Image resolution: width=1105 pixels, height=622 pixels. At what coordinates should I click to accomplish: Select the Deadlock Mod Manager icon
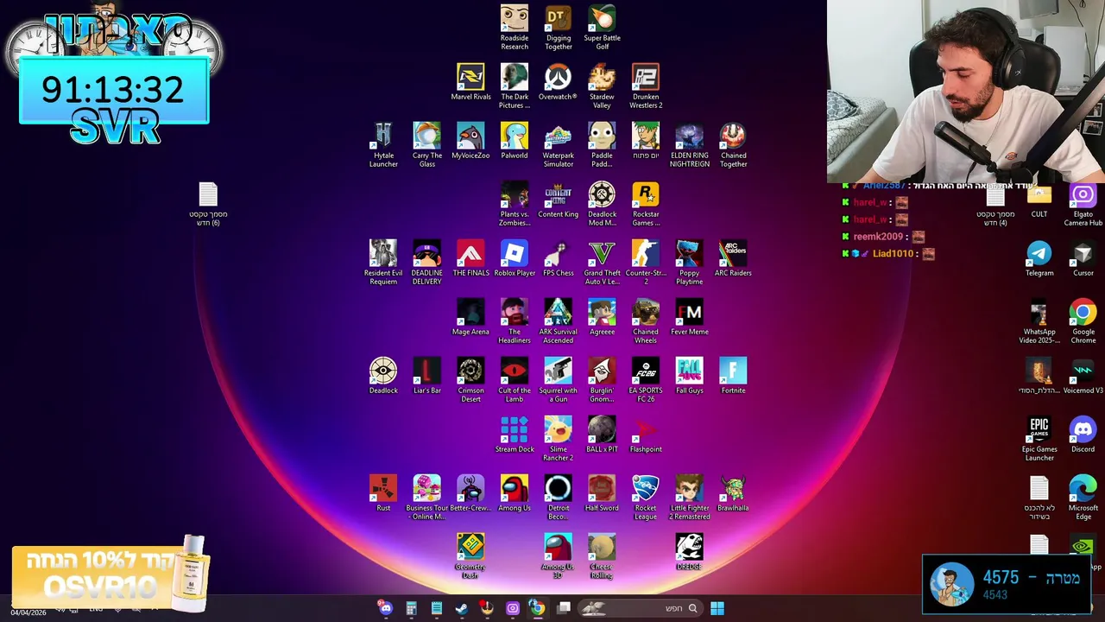(x=602, y=203)
